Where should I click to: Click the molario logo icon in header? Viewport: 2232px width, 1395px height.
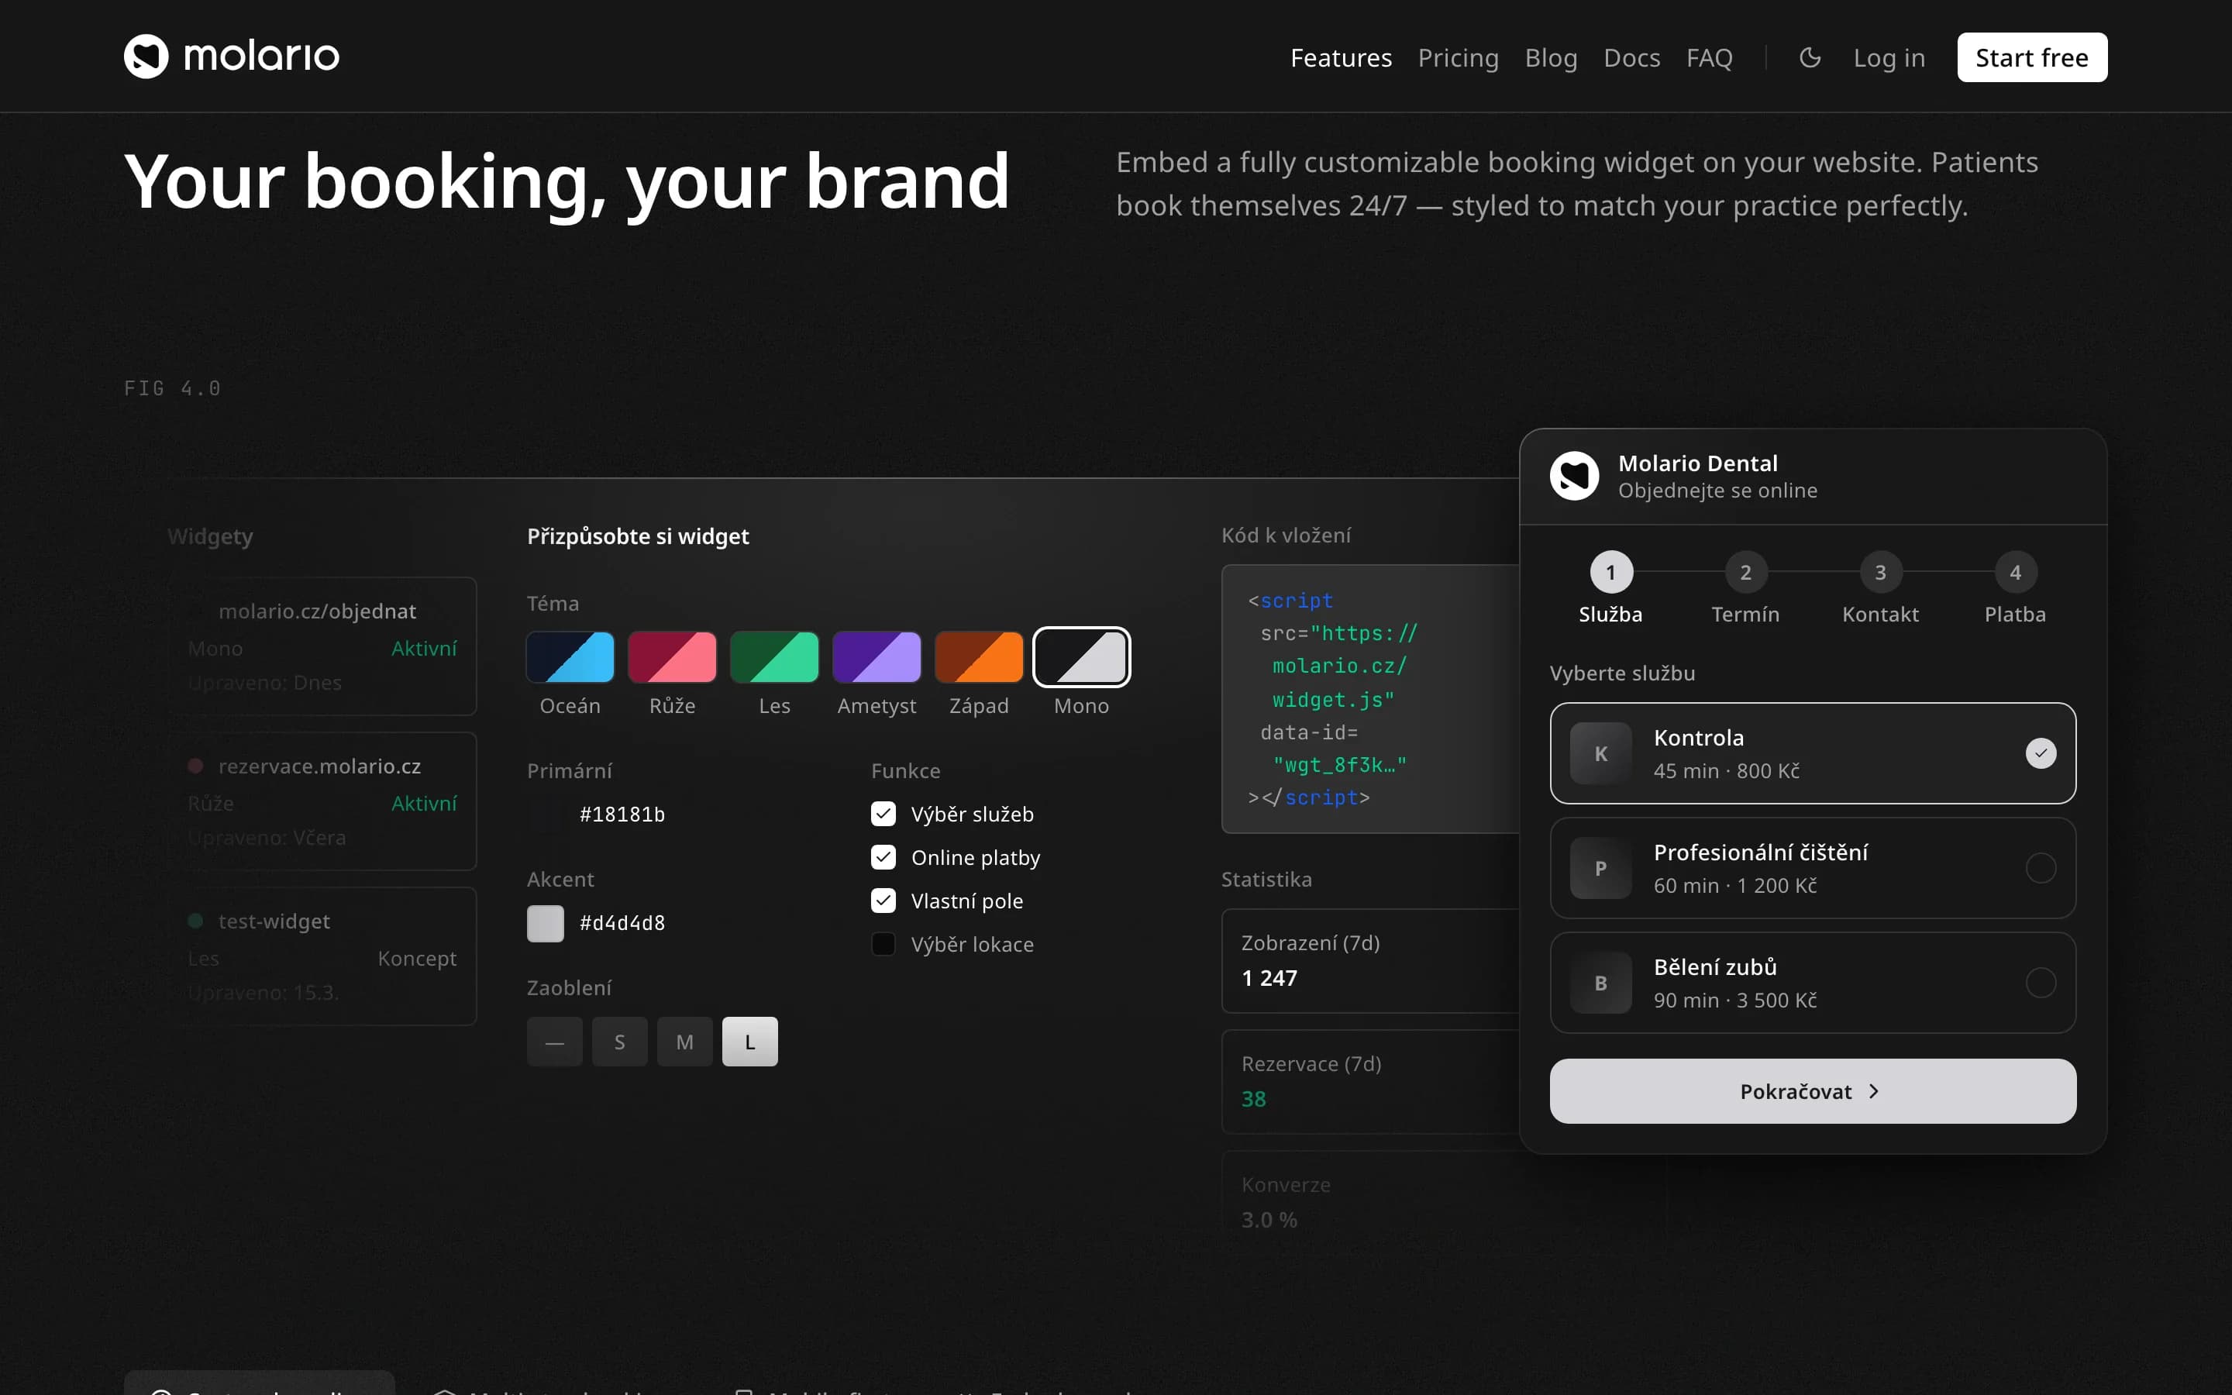[x=146, y=57]
